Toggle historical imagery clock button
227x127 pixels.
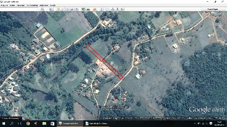[x=83, y=9]
